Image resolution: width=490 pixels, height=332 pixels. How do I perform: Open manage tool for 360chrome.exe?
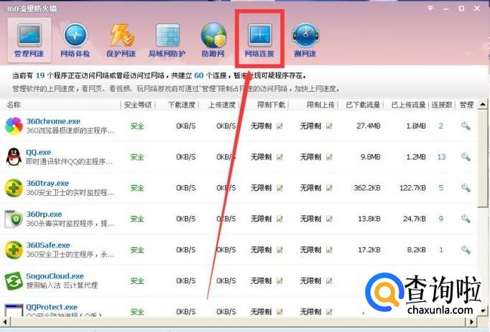466,126
